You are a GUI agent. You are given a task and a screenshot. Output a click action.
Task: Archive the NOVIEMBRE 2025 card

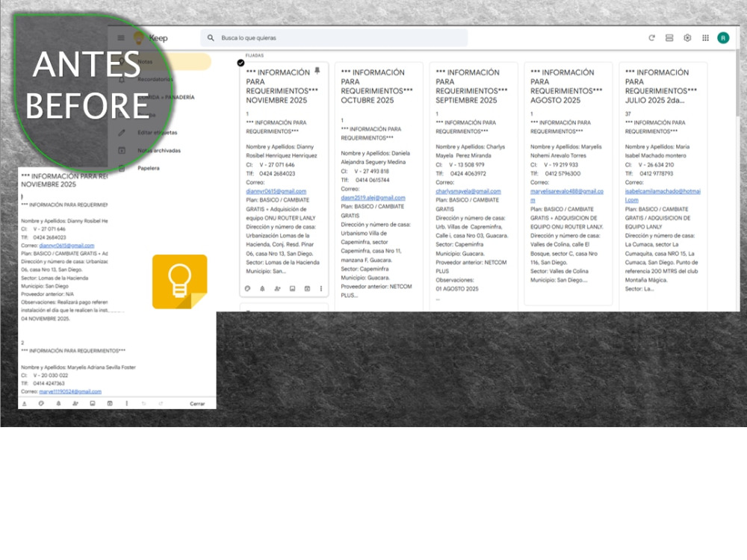pyautogui.click(x=307, y=288)
